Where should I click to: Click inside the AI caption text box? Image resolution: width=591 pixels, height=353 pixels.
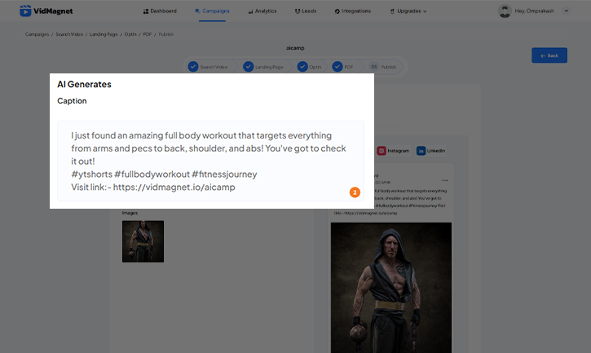point(210,160)
